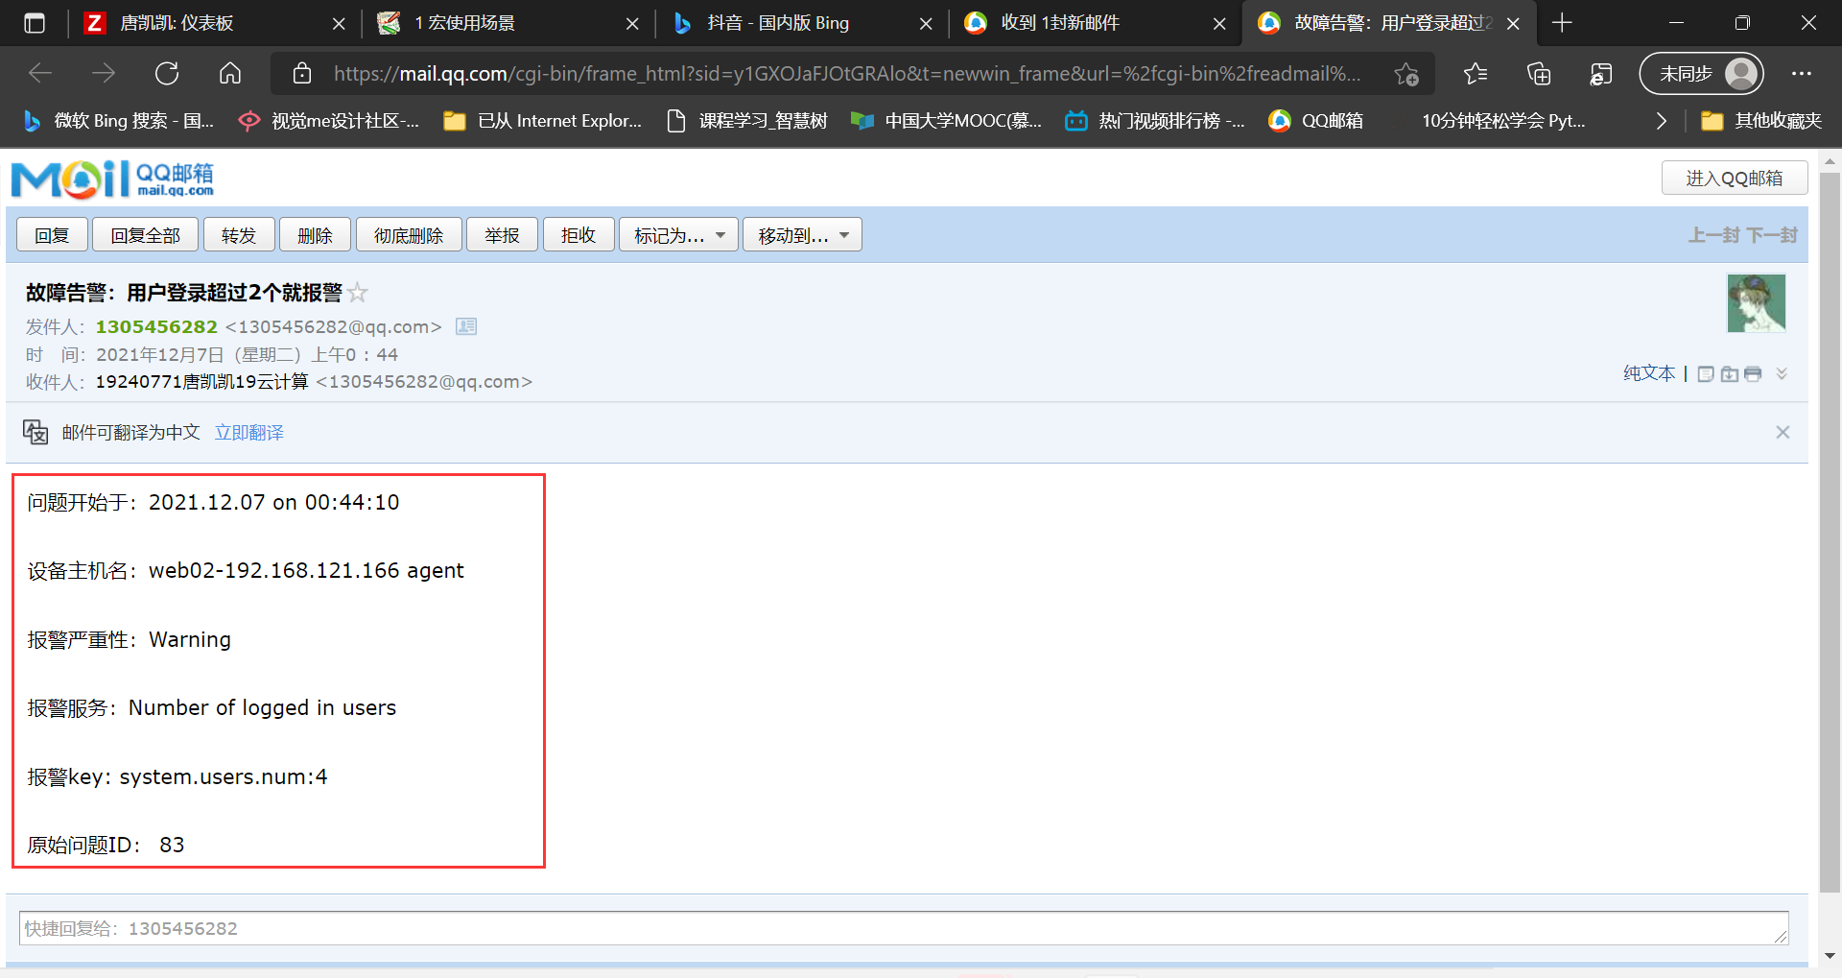This screenshot has width=1842, height=978.
Task: Open 微软 Bing 搜索 bookmark
Action: click(119, 121)
